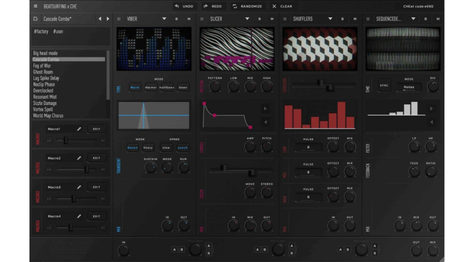Open the Low band Pulse value box

[x=308, y=147]
